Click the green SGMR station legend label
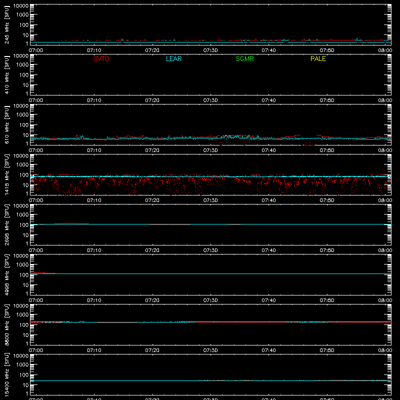 (244, 58)
